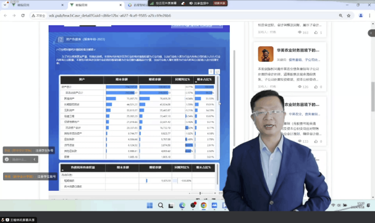375x223 pixels.
Task: Open the 华美农业财务困境 case title link
Action: (x=298, y=50)
